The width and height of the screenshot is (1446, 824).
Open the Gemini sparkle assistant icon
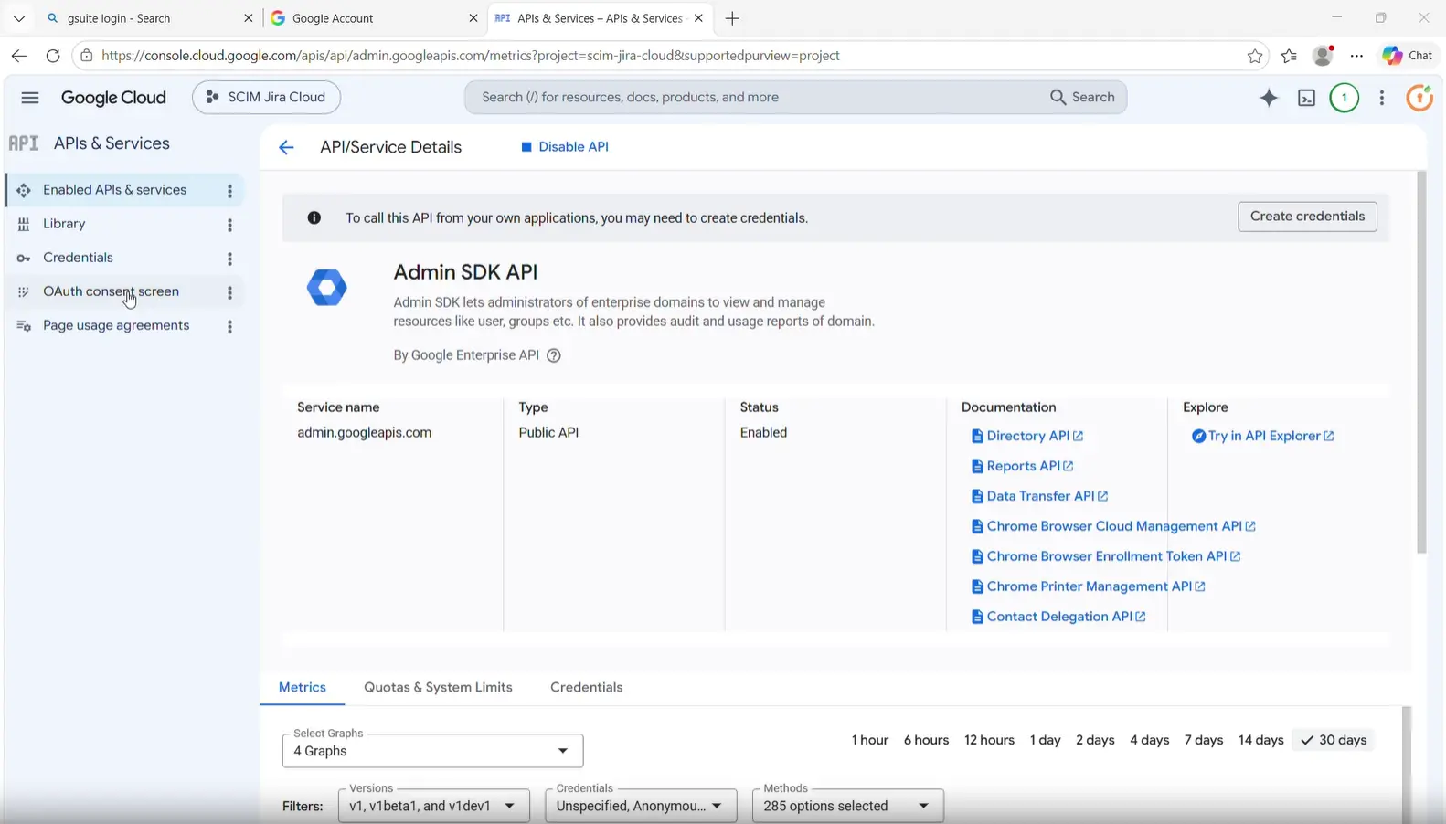[x=1269, y=98]
